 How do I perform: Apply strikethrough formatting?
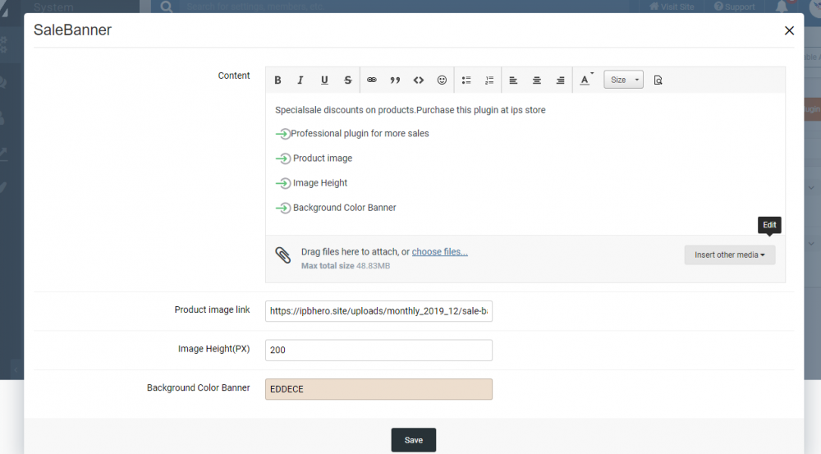348,80
